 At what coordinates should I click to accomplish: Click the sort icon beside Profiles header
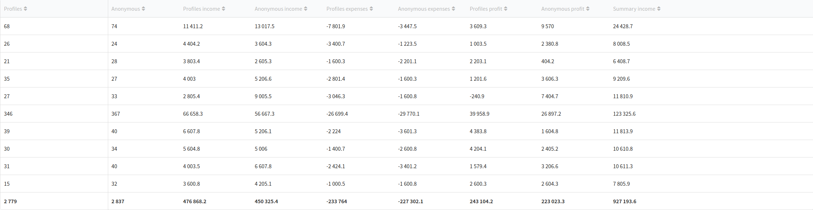tap(25, 9)
